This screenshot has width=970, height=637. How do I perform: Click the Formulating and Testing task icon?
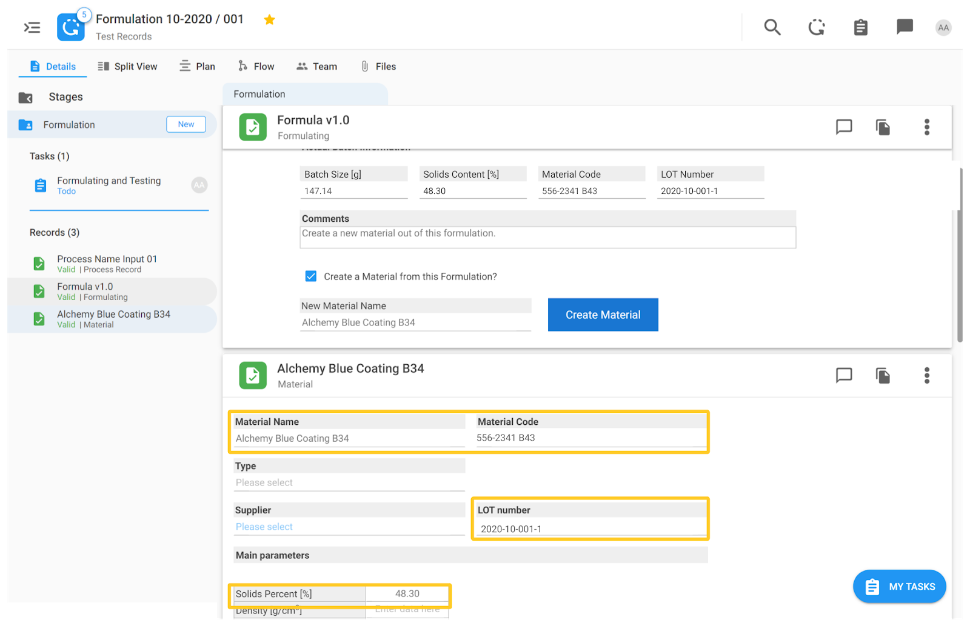pyautogui.click(x=41, y=185)
